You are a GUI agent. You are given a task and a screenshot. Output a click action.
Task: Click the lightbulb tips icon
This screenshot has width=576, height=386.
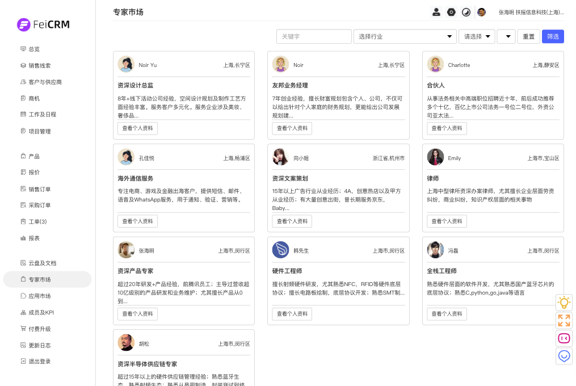tap(564, 303)
